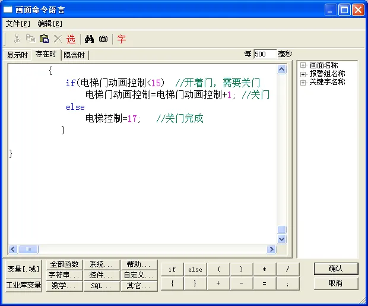The height and width of the screenshot is (306, 368).
Task: Open the 字符串... functions
Action: coord(64,275)
